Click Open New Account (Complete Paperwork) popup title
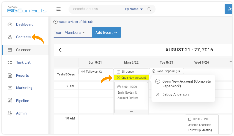 pyautogui.click(x=187, y=84)
